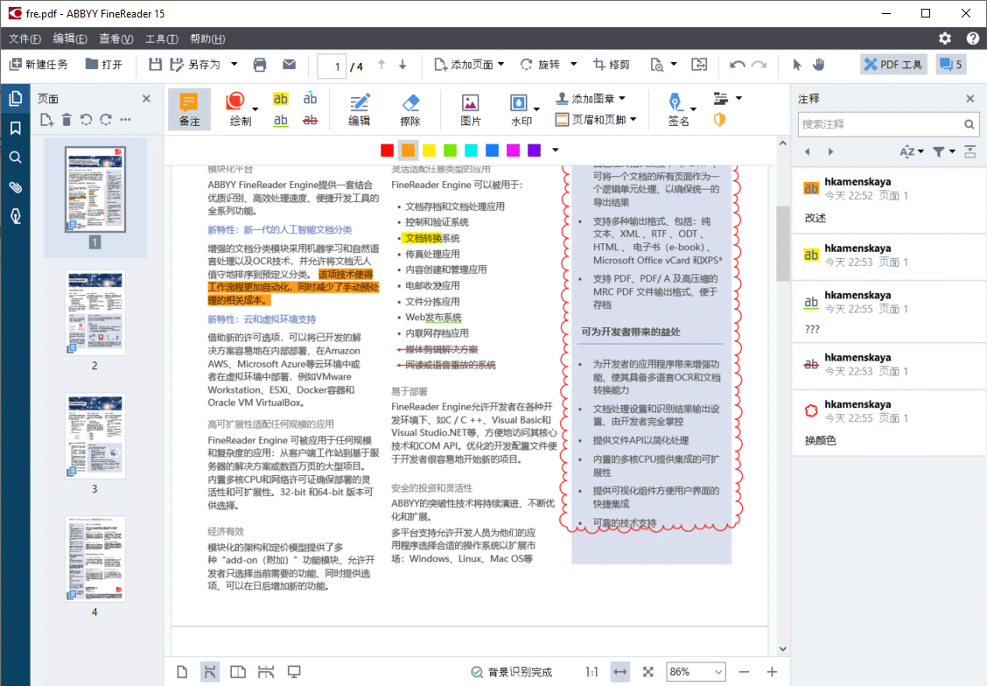
Task: Pick the orange annotation color swatch
Action: [x=408, y=150]
